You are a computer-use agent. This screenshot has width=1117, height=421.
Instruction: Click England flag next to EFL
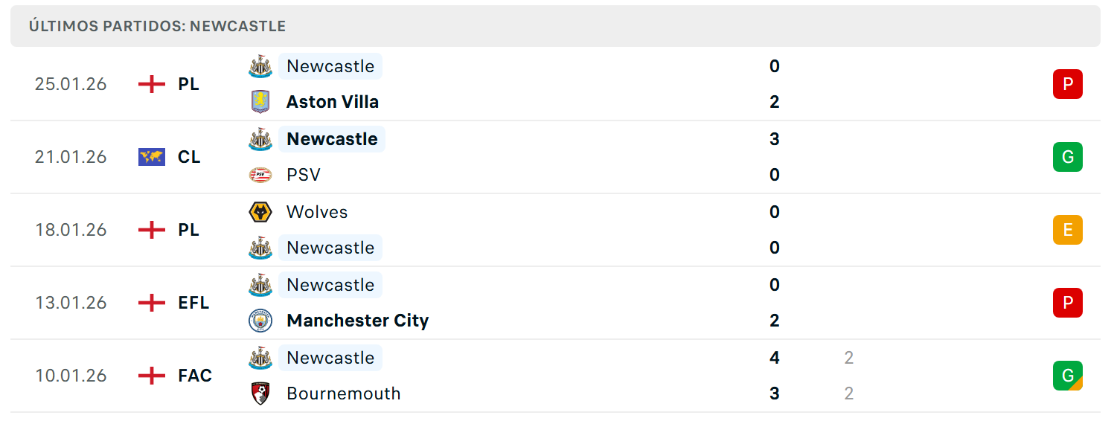tap(152, 303)
